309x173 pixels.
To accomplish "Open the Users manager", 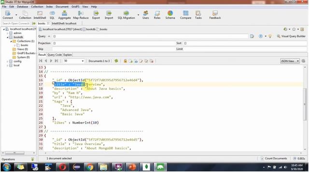I will click(146, 15).
